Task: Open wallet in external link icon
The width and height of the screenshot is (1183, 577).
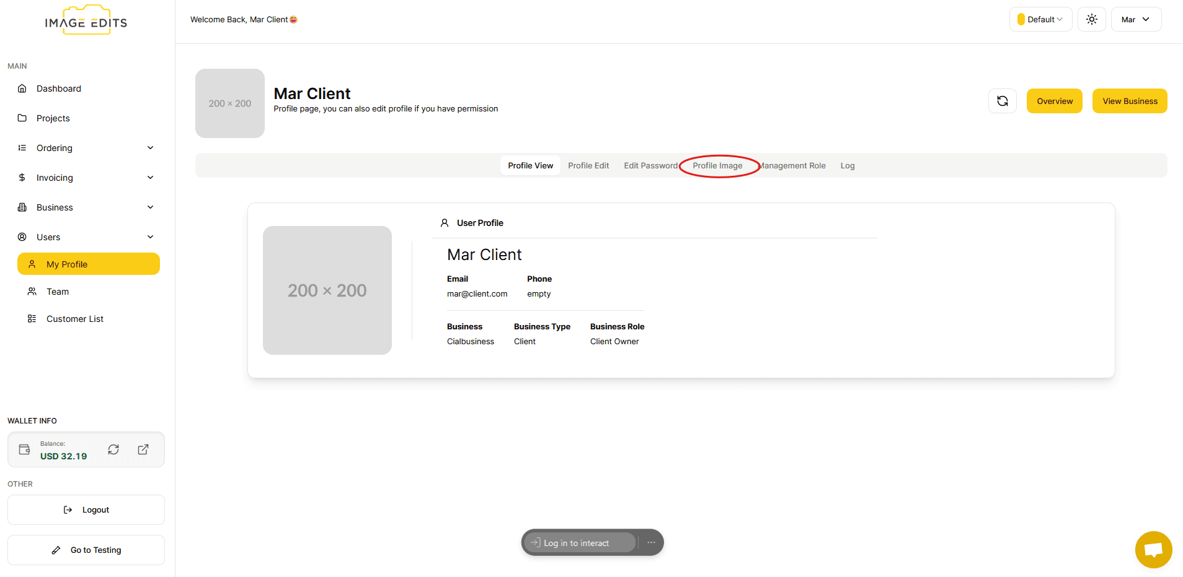Action: (143, 449)
